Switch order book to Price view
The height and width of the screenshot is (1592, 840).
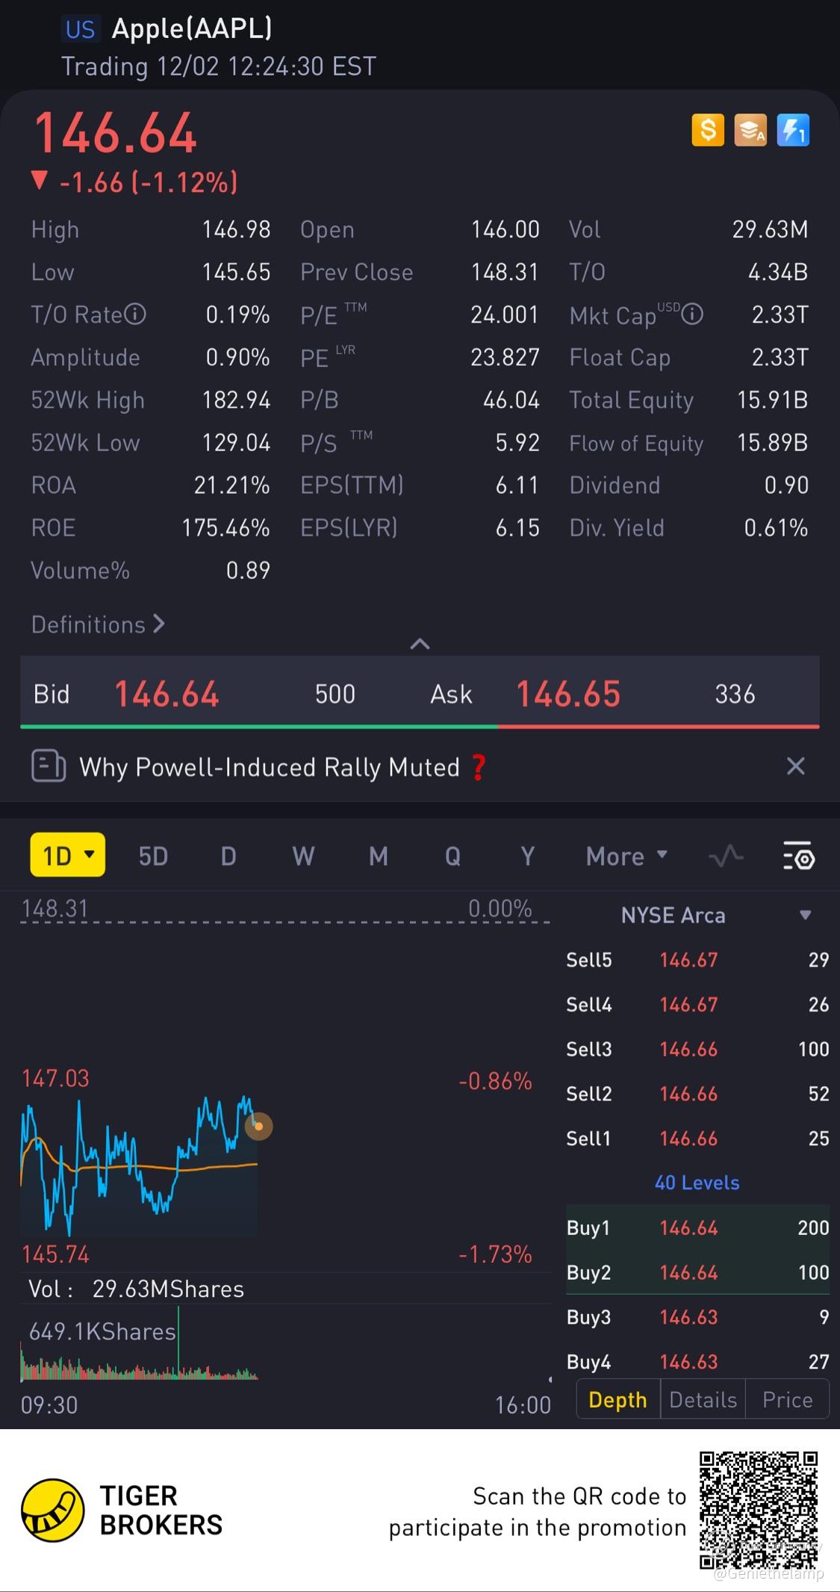(x=787, y=1399)
